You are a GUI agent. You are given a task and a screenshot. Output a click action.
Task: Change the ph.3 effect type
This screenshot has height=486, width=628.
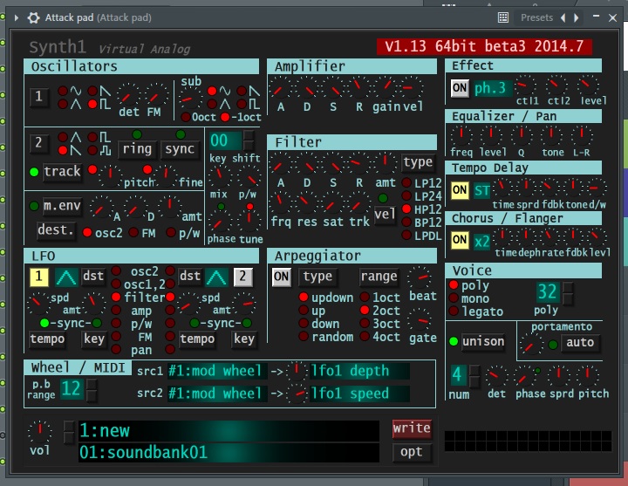(x=491, y=88)
